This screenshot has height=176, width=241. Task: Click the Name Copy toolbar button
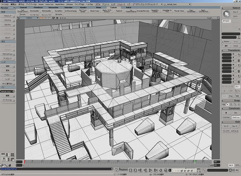(x=95, y=11)
